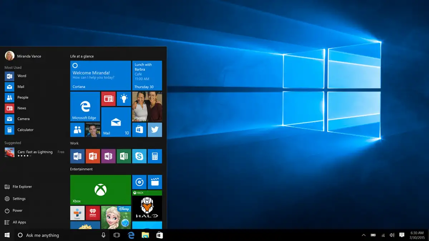Click the Windows Start button

(7, 235)
